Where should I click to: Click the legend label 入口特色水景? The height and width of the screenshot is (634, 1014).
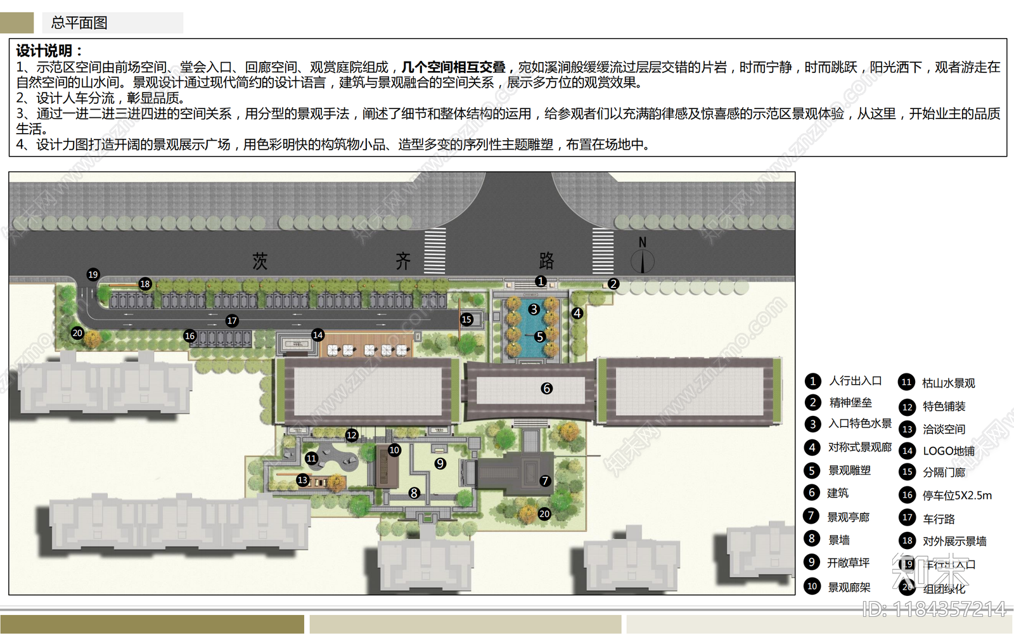click(x=860, y=424)
